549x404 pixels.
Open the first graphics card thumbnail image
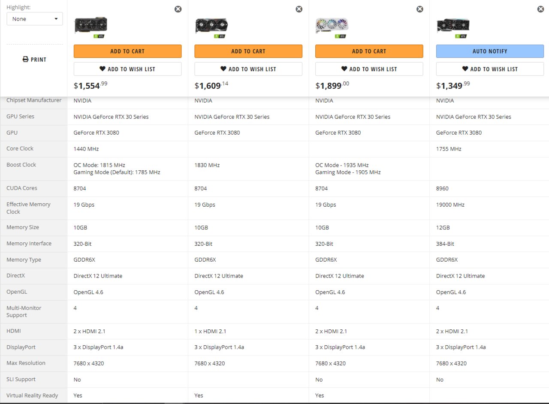90,26
